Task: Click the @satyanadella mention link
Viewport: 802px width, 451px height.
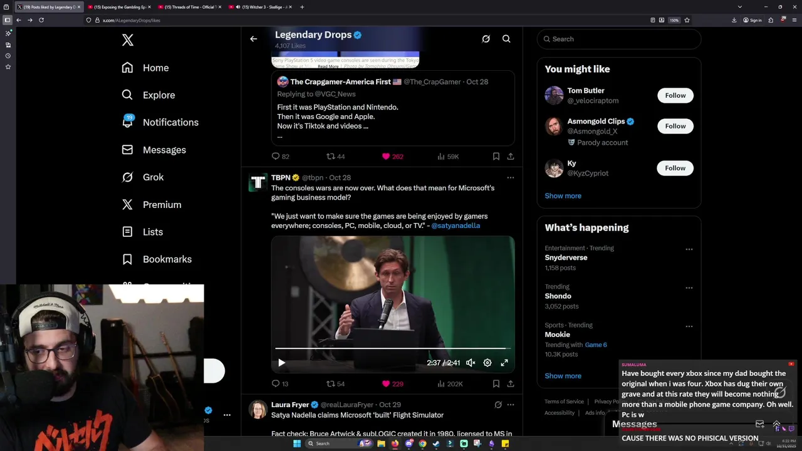Action: [456, 225]
